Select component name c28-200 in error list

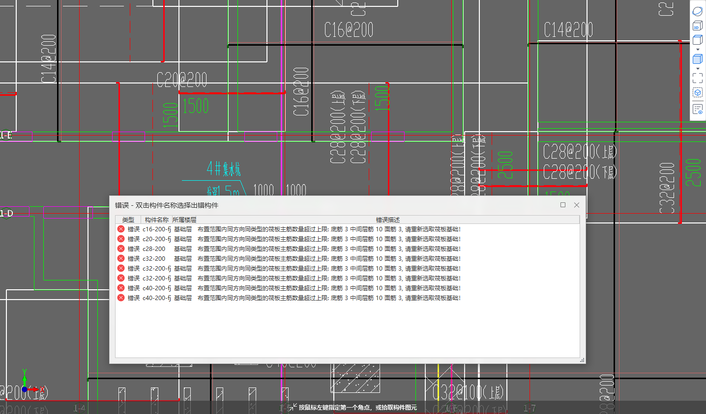pyautogui.click(x=154, y=248)
